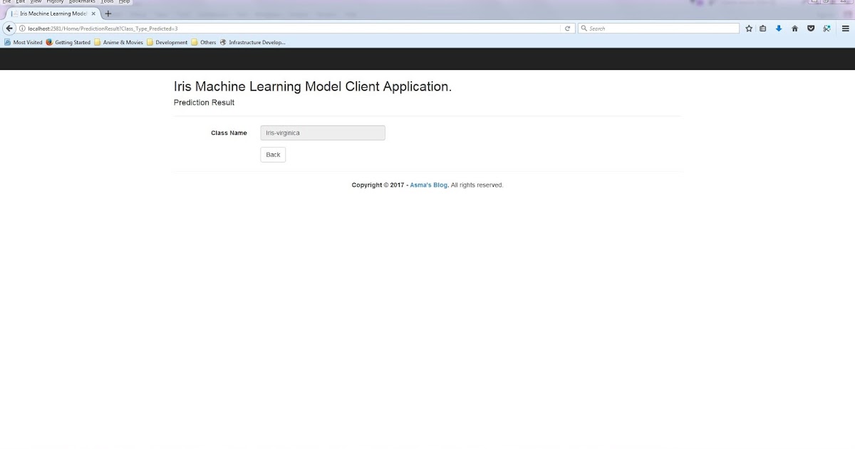Open a new tab with the plus icon

click(108, 14)
